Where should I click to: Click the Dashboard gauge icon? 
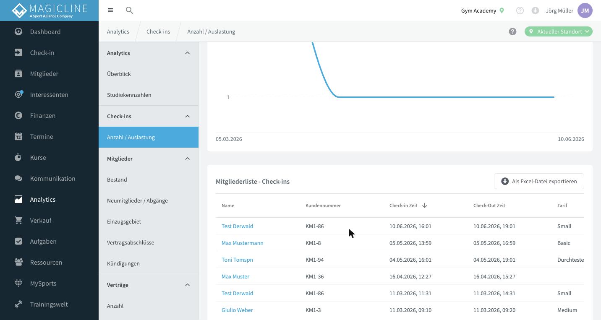click(18, 31)
